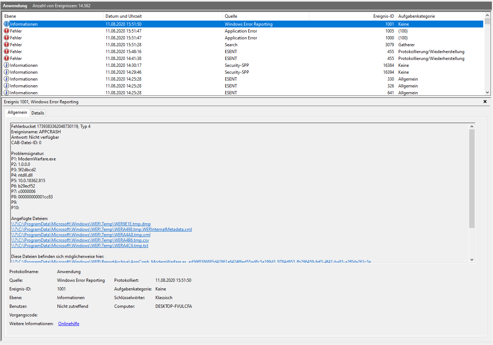Open the WERA4C6.tmp.txt link

click(x=80, y=246)
